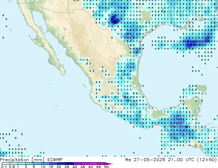Click the '25' legend scale value
Image resolution: width=218 pixels, height=168 pixels.
(x=67, y=167)
